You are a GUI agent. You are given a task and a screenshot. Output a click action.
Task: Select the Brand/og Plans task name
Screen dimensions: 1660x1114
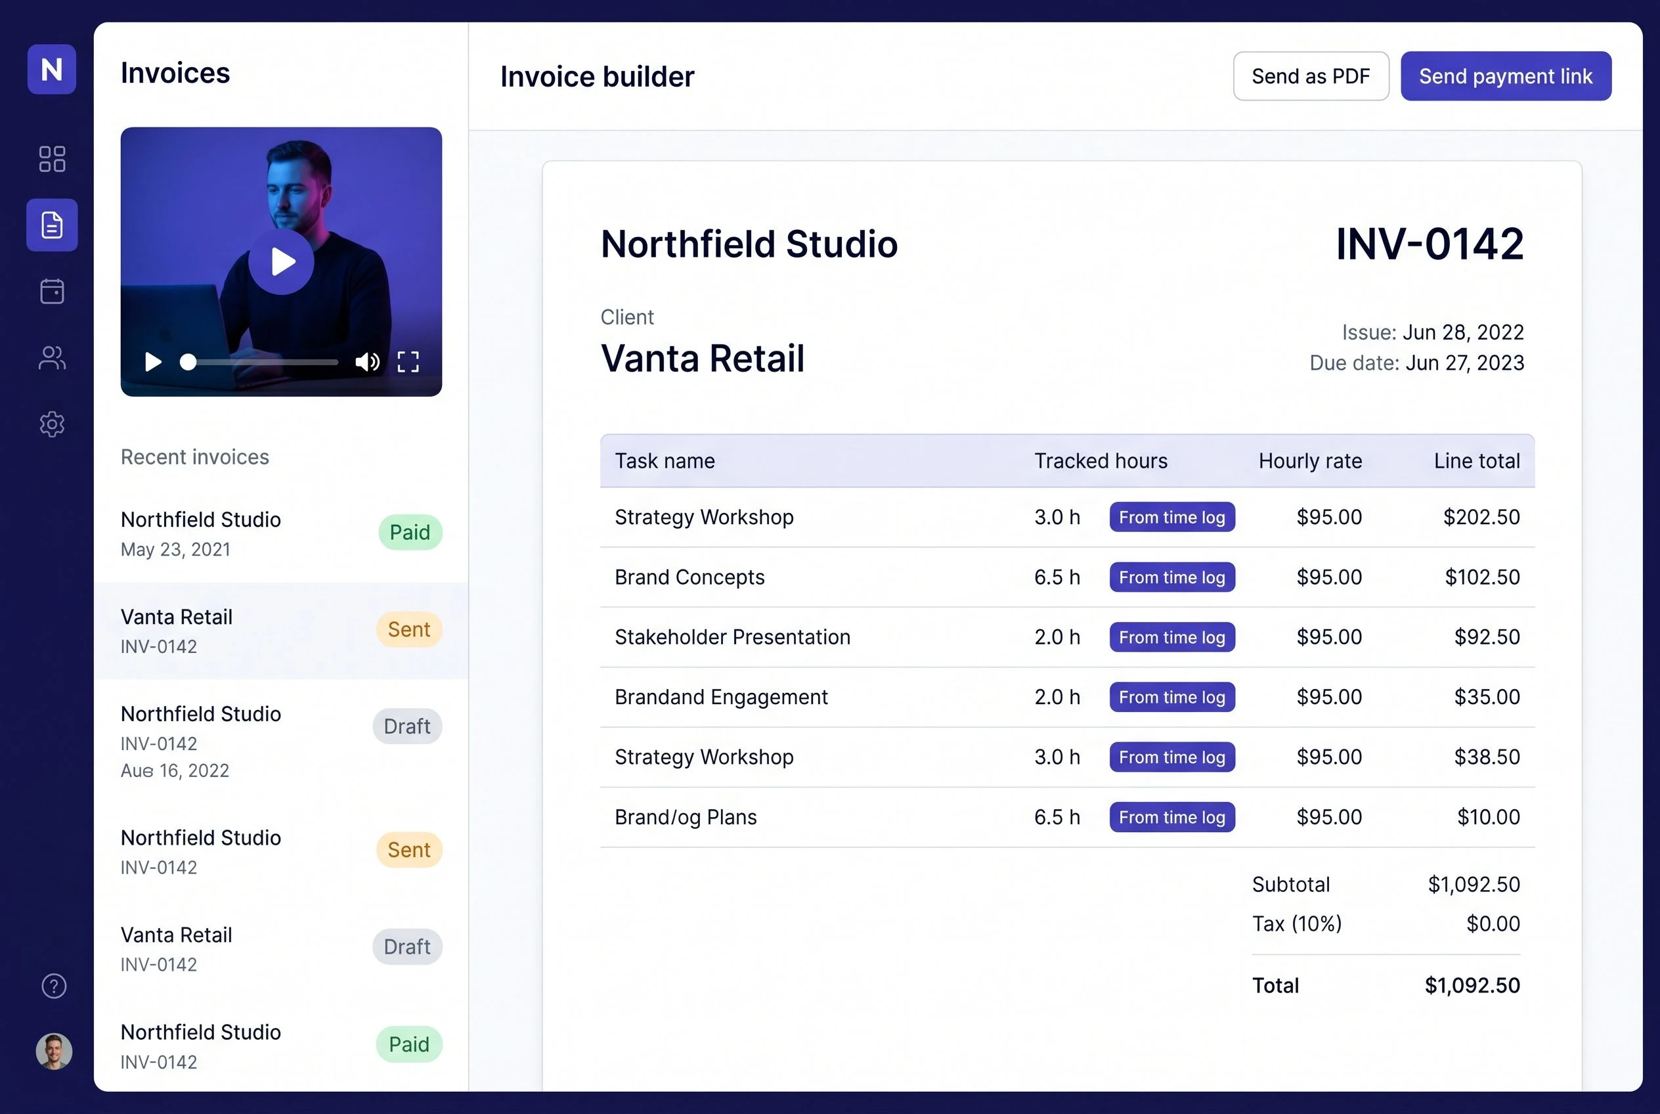(686, 817)
